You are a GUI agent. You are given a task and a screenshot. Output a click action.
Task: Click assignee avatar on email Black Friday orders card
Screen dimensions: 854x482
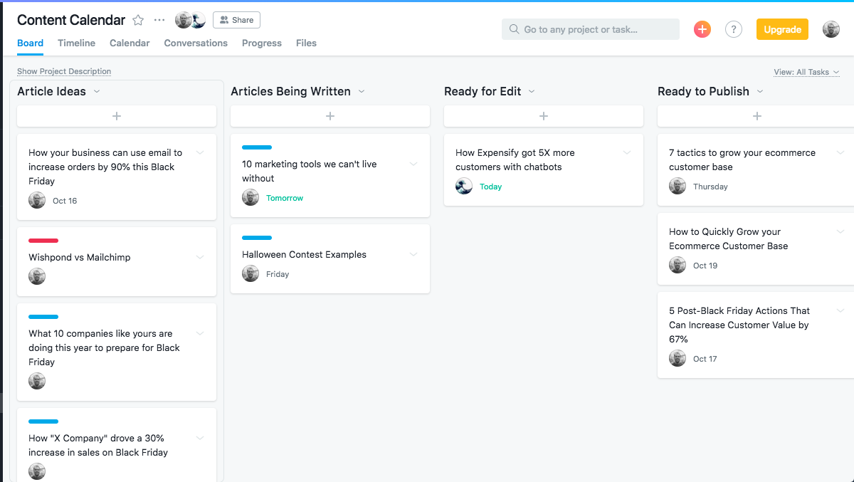point(37,200)
